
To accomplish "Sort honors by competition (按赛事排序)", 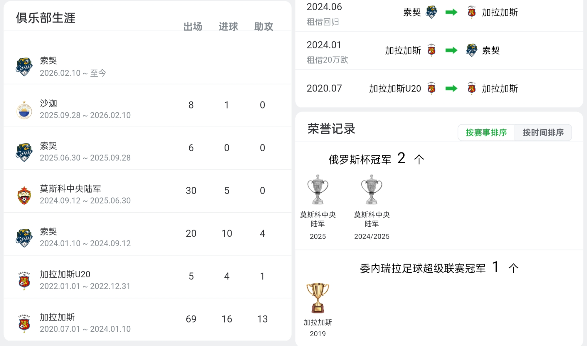I will pyautogui.click(x=486, y=133).
